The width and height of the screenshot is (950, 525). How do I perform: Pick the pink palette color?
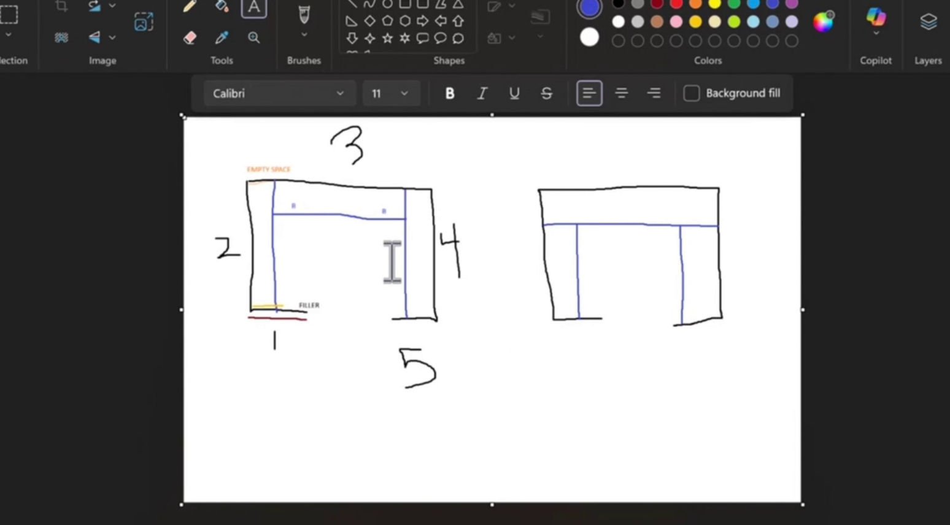click(x=676, y=22)
